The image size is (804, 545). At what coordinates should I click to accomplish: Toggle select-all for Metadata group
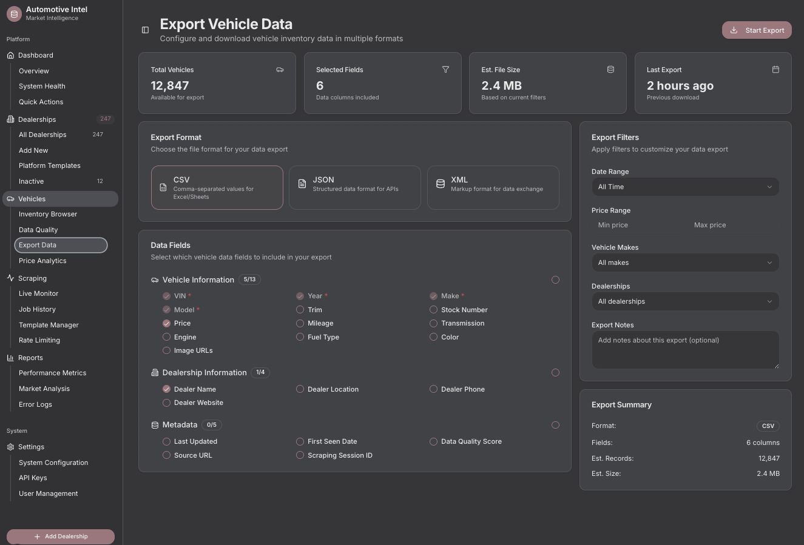[x=555, y=425]
